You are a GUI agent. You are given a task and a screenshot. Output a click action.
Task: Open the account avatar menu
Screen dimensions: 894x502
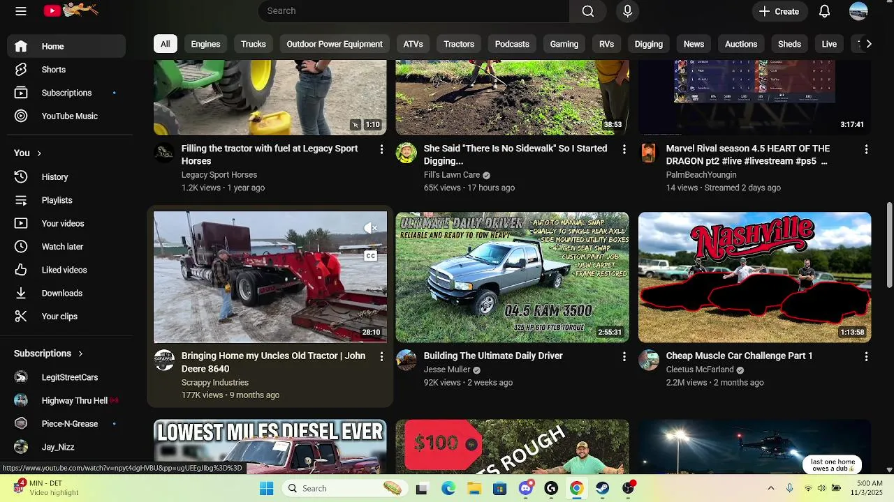(858, 11)
